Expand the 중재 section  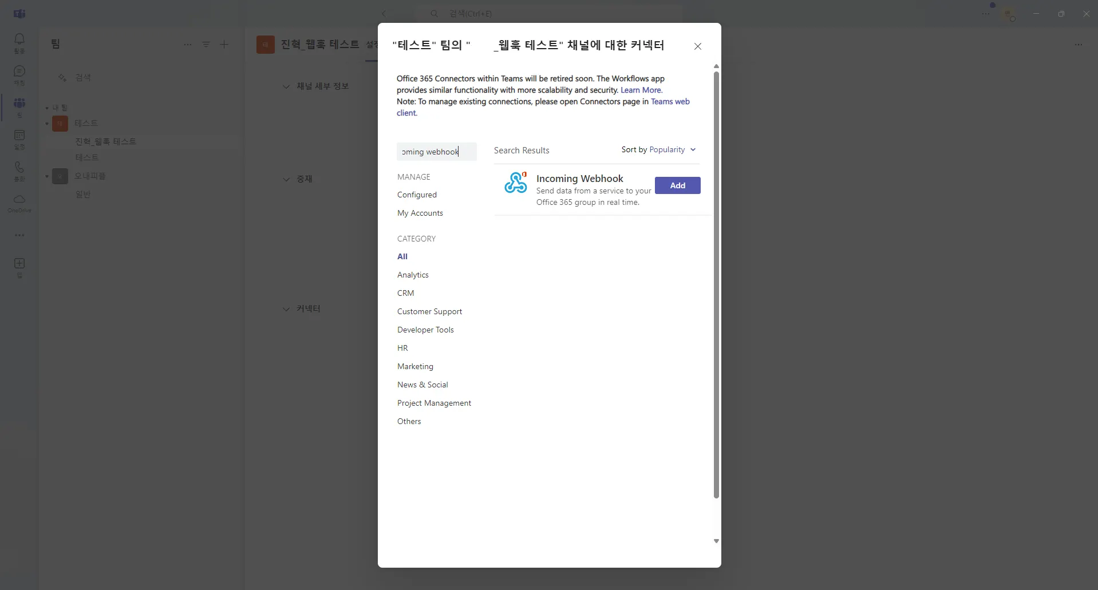(x=286, y=179)
